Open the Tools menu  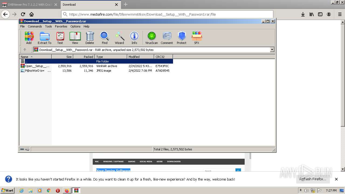(49, 26)
